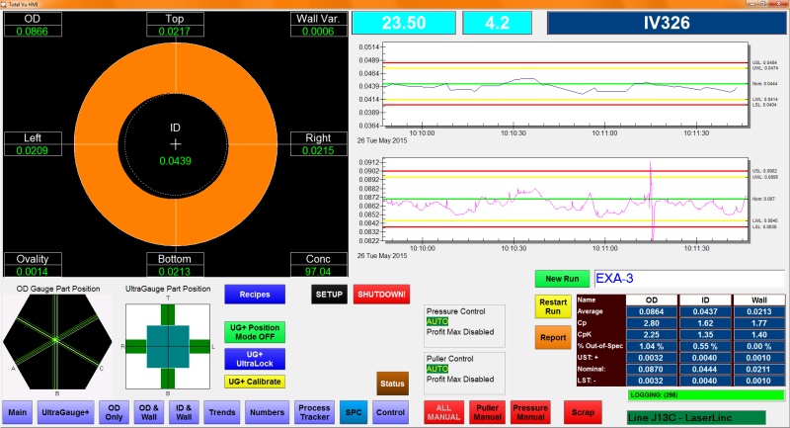
Task: Set ALL MANUAL control mode
Action: pos(442,412)
